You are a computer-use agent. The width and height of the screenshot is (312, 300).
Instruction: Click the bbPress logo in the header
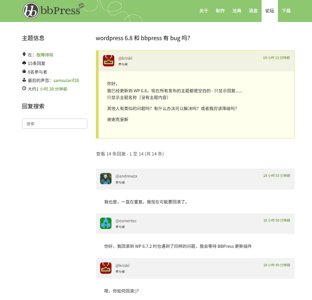coord(52,11)
